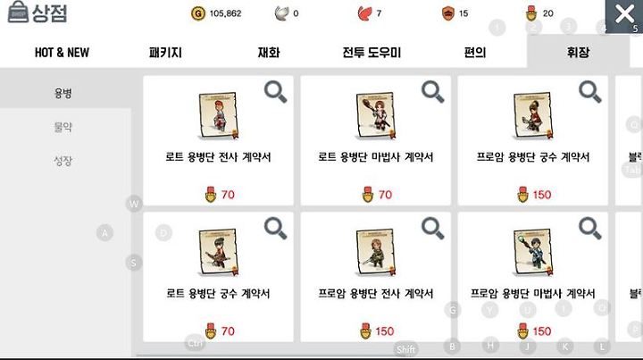Click magnifier on 로트 용병단 궁수 계약서
The width and height of the screenshot is (643, 360).
click(x=276, y=229)
